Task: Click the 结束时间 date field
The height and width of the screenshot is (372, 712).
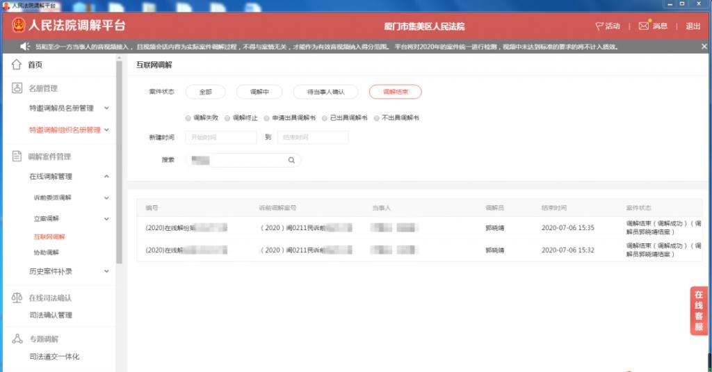Action: [x=313, y=137]
